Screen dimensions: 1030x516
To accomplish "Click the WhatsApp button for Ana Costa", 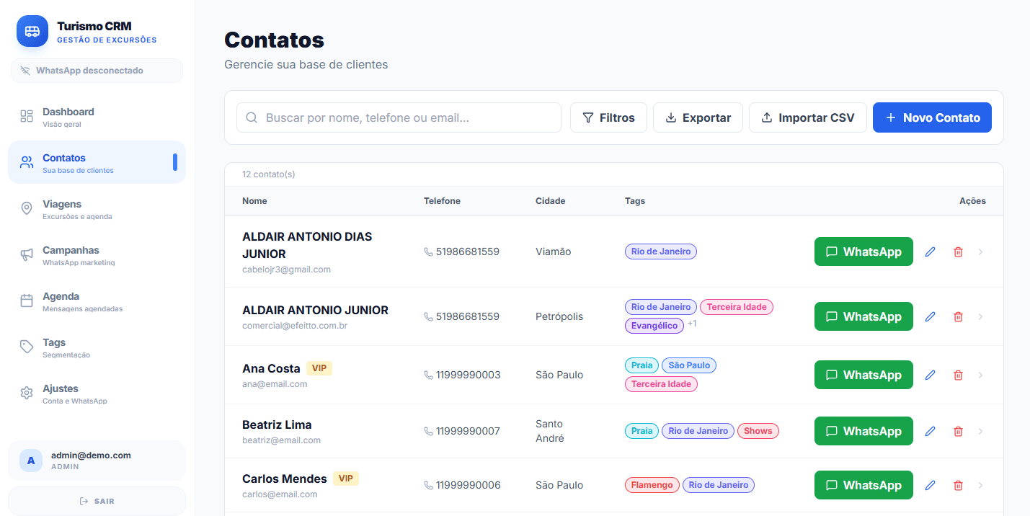I will click(x=863, y=375).
